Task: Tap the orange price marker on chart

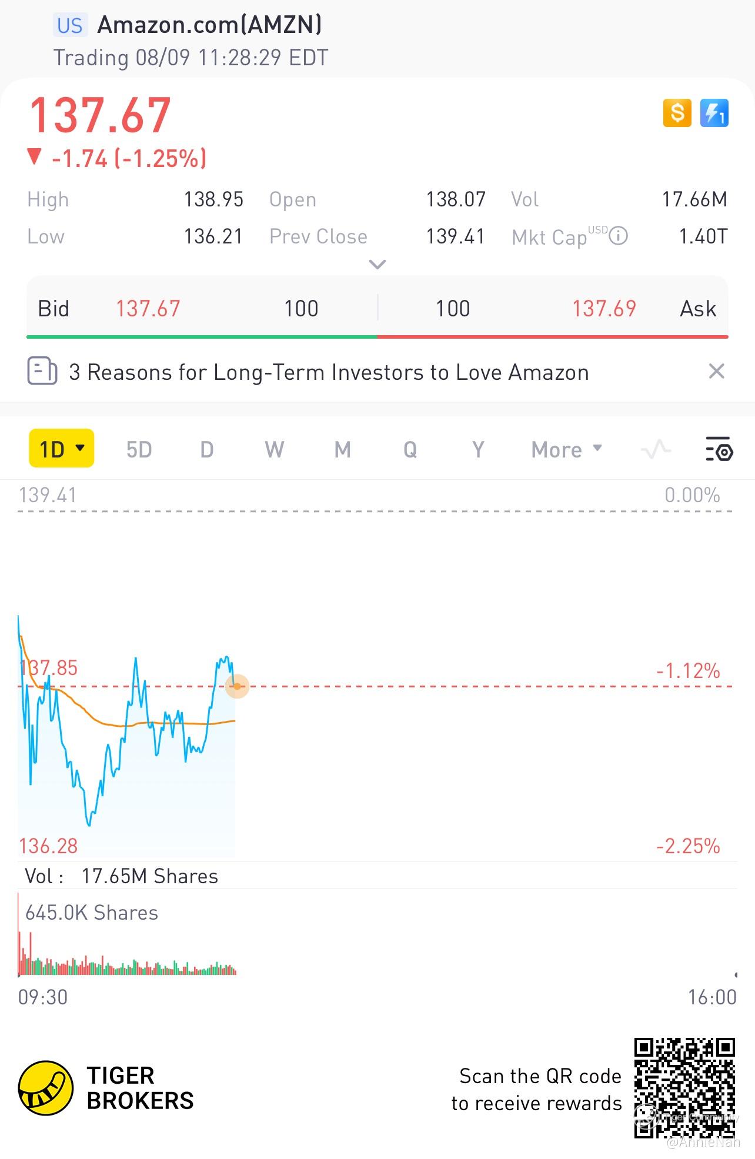Action: [x=238, y=686]
